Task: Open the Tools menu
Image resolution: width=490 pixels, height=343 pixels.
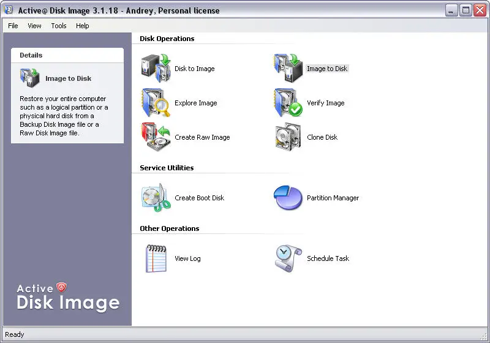Action: [x=59, y=26]
